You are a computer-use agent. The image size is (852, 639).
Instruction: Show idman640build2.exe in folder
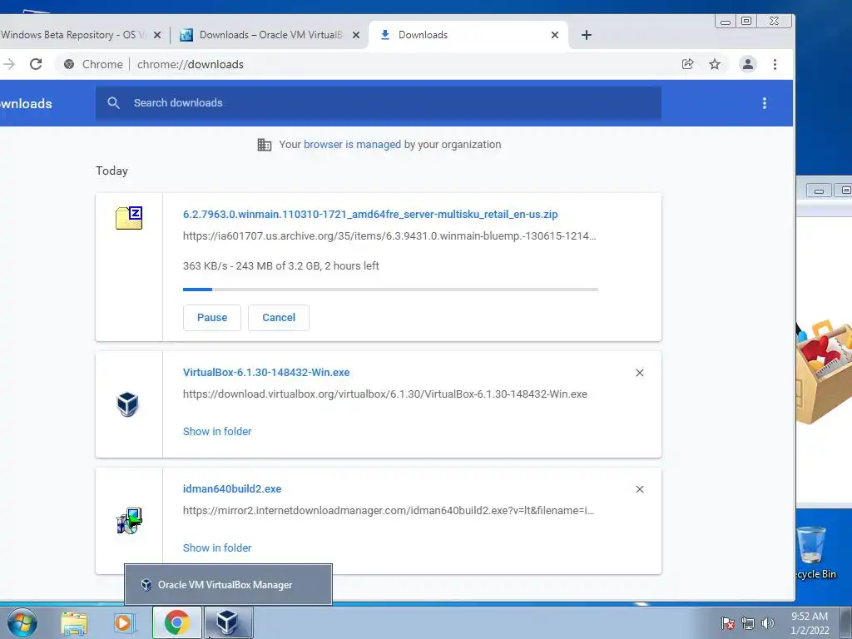217,547
